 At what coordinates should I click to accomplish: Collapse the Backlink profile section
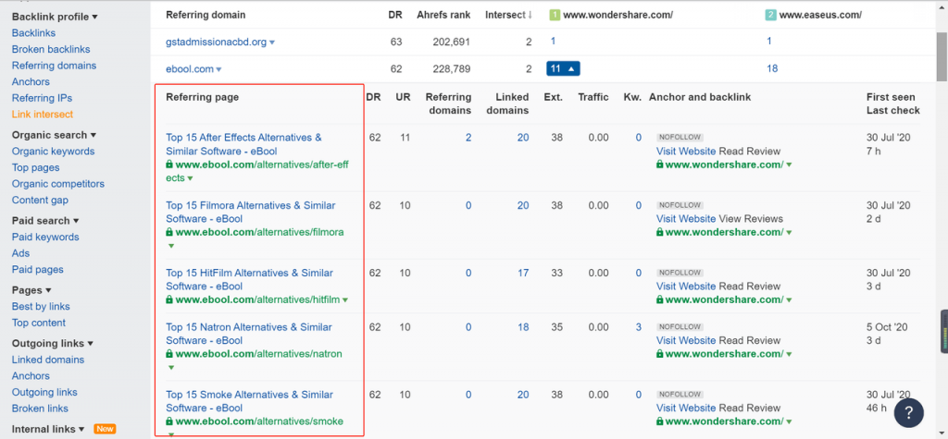tap(55, 17)
